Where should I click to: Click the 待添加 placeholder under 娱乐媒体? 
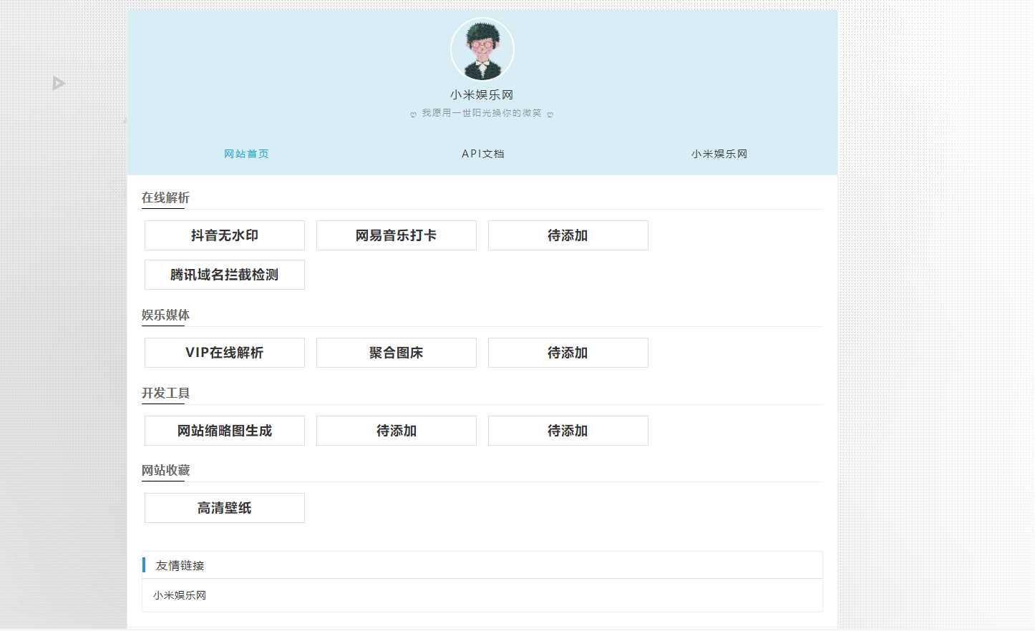pos(568,353)
